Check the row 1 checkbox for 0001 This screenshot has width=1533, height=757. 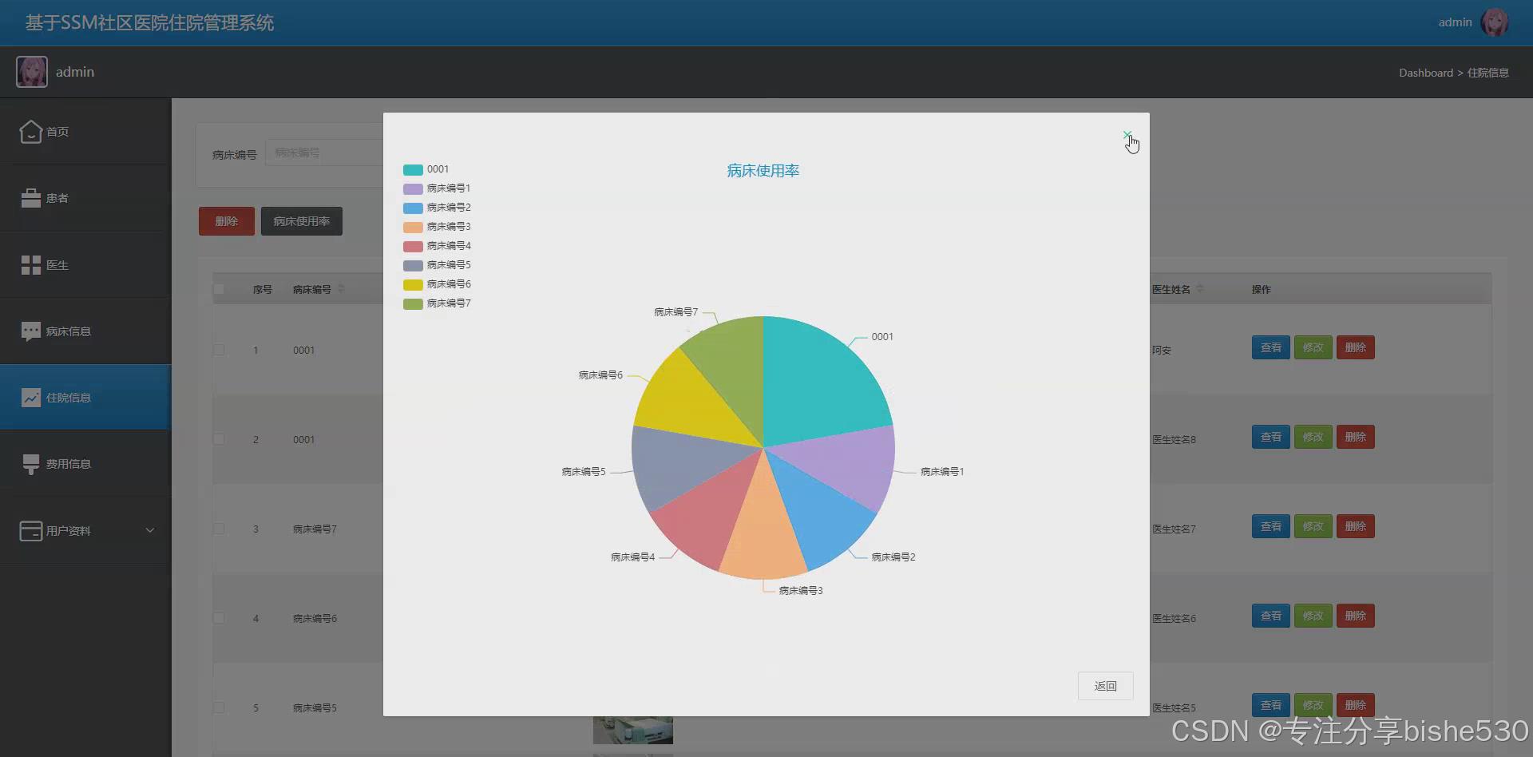point(219,350)
